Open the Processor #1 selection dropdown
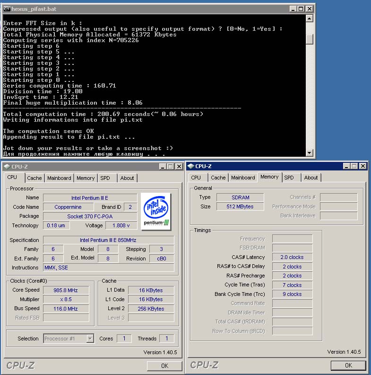371x375 pixels. coord(90,339)
